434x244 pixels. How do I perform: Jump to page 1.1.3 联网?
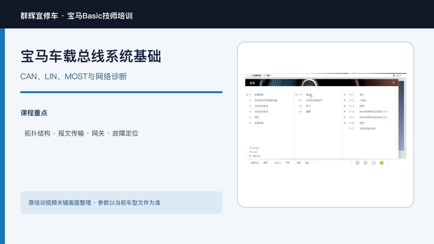pos(356,106)
